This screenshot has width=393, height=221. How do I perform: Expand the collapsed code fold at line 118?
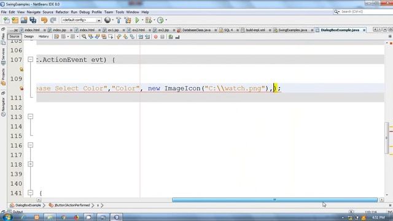click(x=30, y=164)
